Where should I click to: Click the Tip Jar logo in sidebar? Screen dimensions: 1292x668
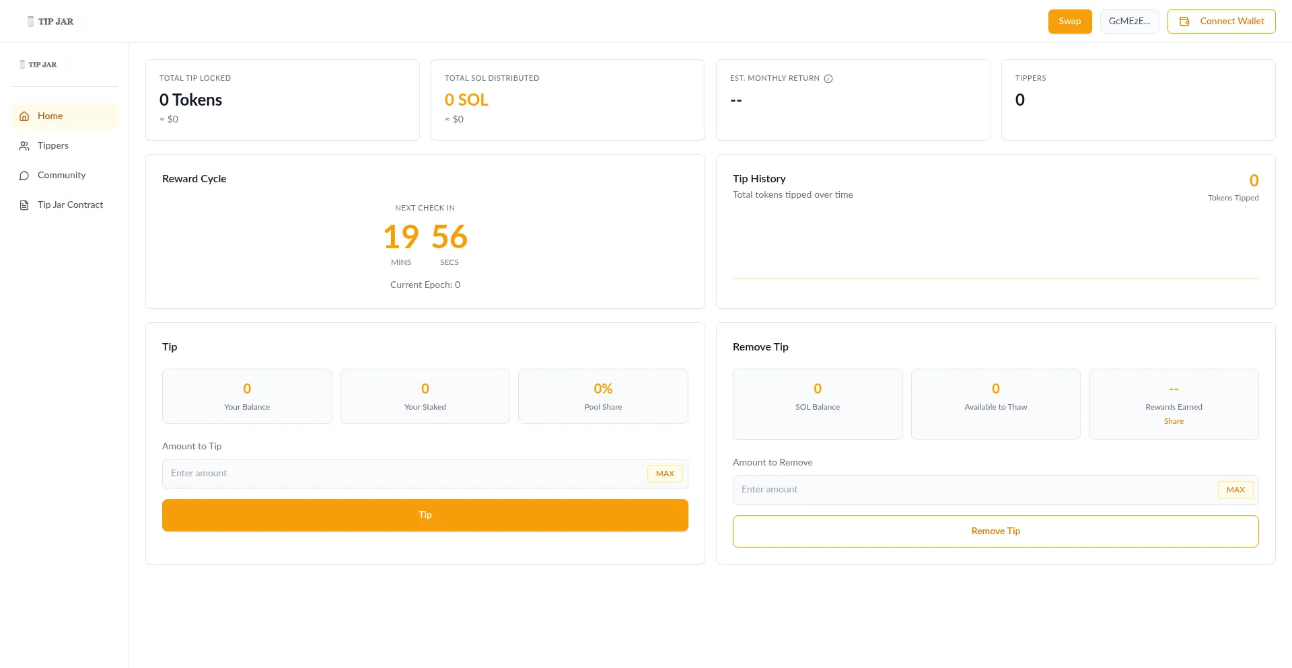point(38,65)
